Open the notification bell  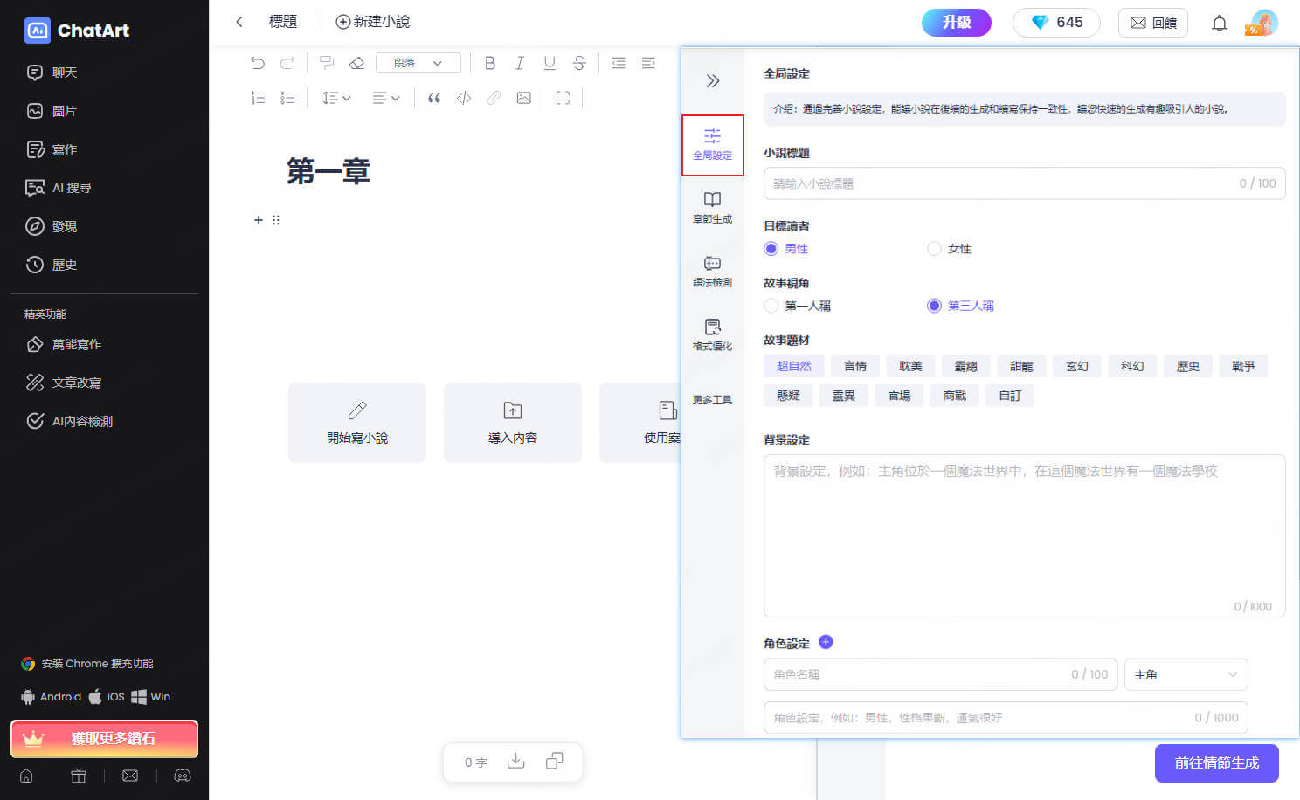click(1220, 23)
